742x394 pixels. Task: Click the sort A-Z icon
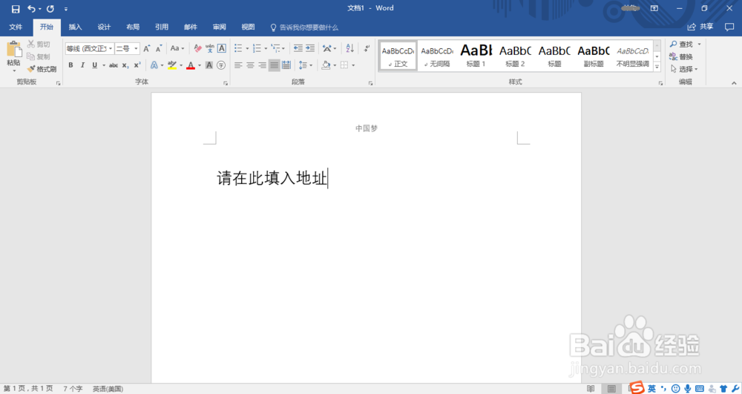(349, 48)
